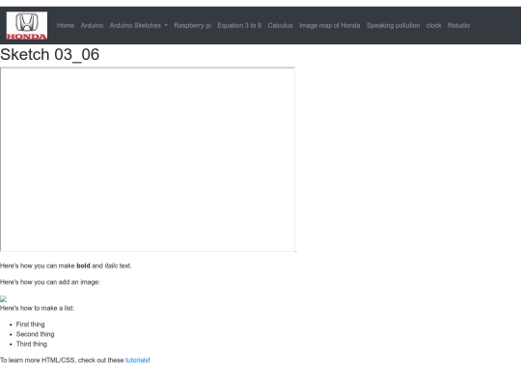Open the Home page link

point(66,26)
